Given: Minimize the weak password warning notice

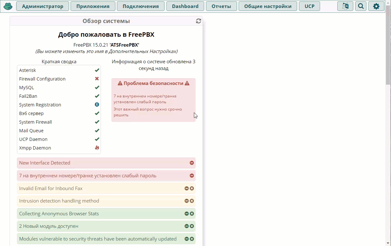Looking at the screenshot, I should point(192,176).
